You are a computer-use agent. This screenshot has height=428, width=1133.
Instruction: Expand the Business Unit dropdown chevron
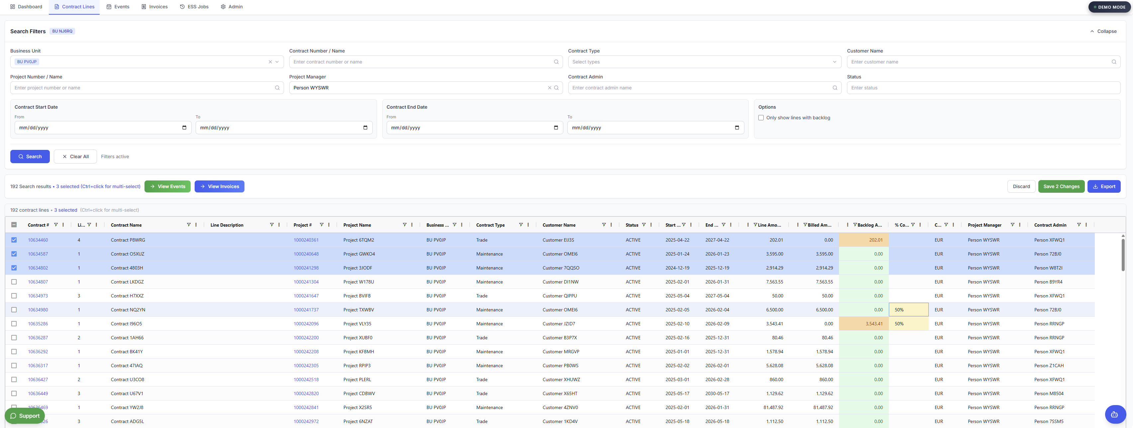pos(277,61)
